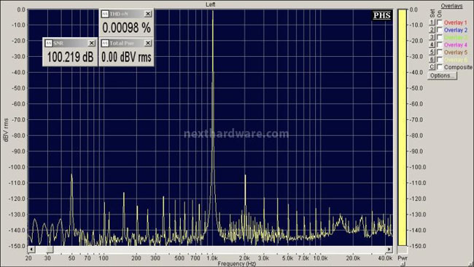This screenshot has height=267, width=474.
Task: Click the Set 4 button for Overlay 4
Action: 432,44
